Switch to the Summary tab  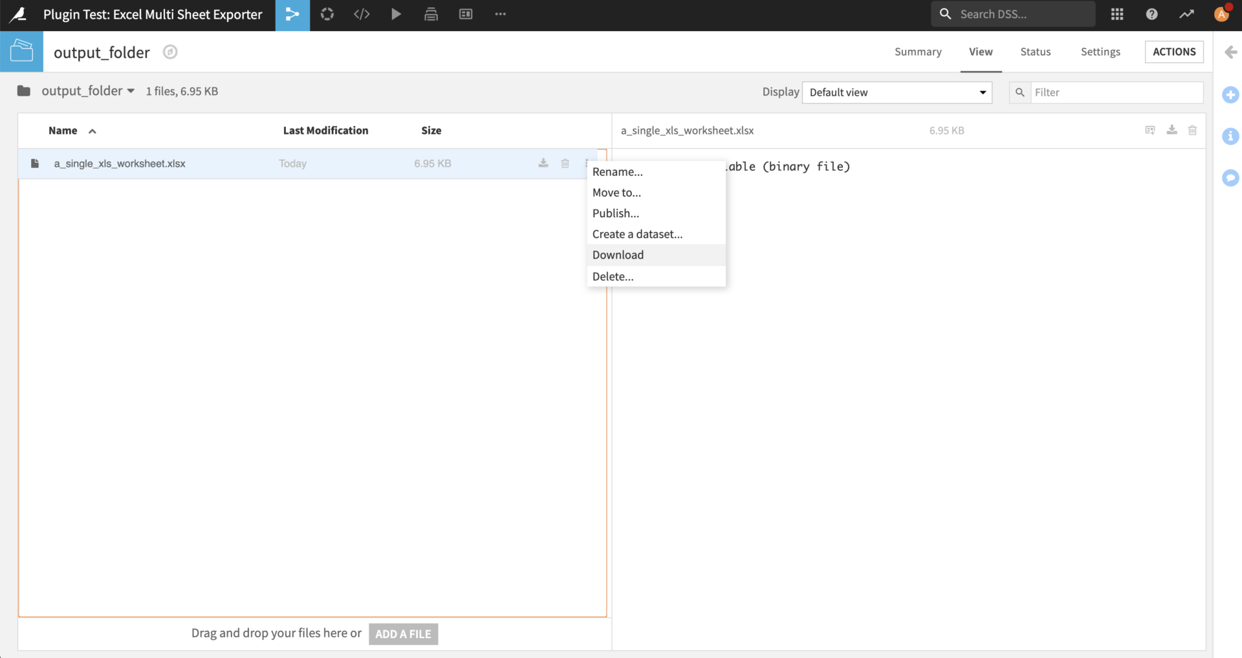point(918,52)
